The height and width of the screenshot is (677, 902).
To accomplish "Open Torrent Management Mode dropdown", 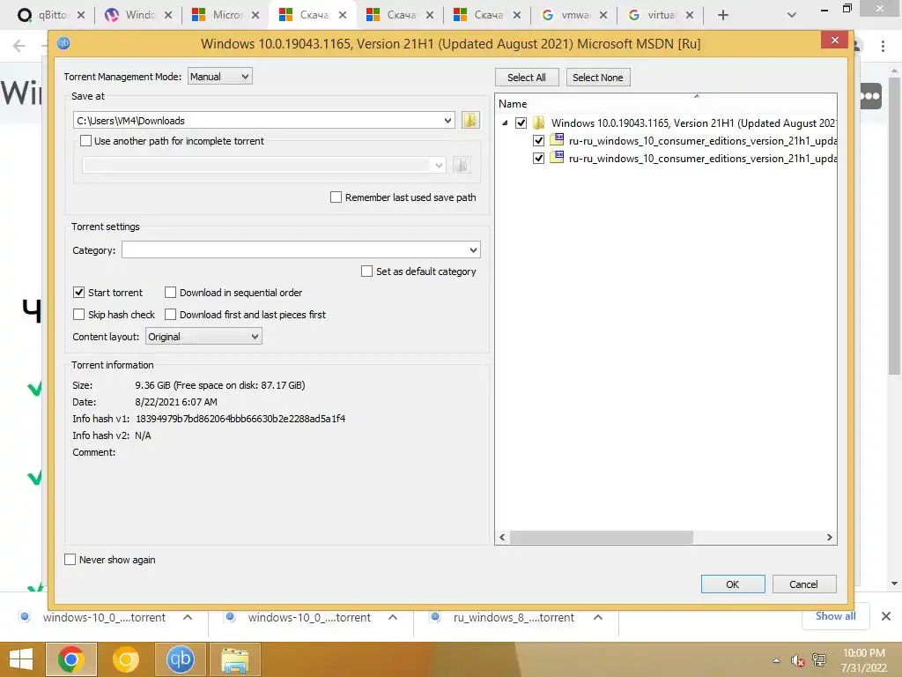I will [x=219, y=76].
